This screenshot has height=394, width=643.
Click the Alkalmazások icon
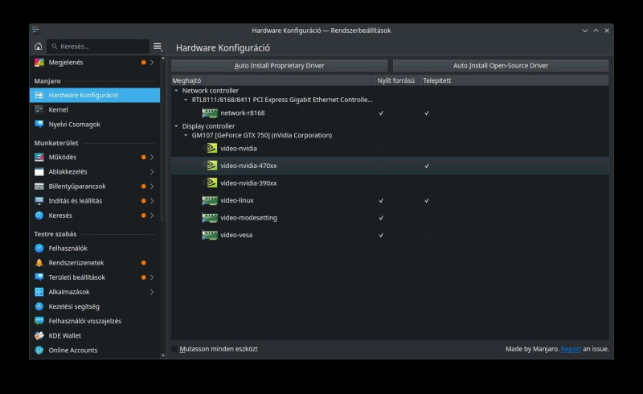(x=39, y=292)
